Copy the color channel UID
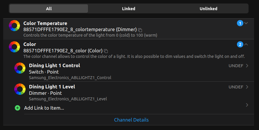Screen dimensions: 259x130 tap(106, 51)
